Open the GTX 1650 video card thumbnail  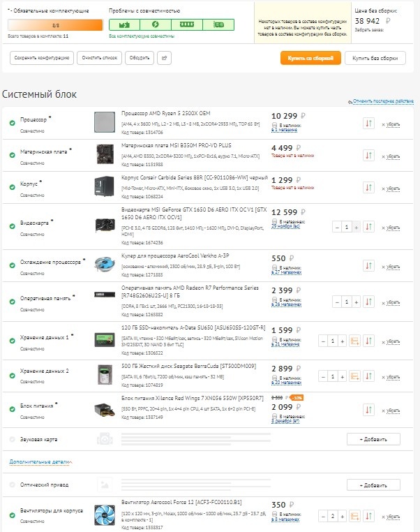pyautogui.click(x=105, y=226)
